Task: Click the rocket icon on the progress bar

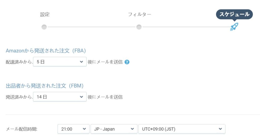Action: tap(234, 27)
